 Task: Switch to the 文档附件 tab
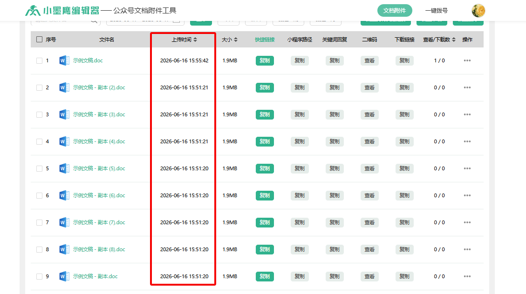395,10
